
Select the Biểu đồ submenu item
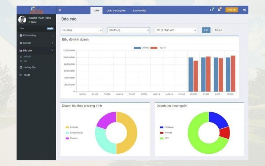pyautogui.click(x=27, y=57)
